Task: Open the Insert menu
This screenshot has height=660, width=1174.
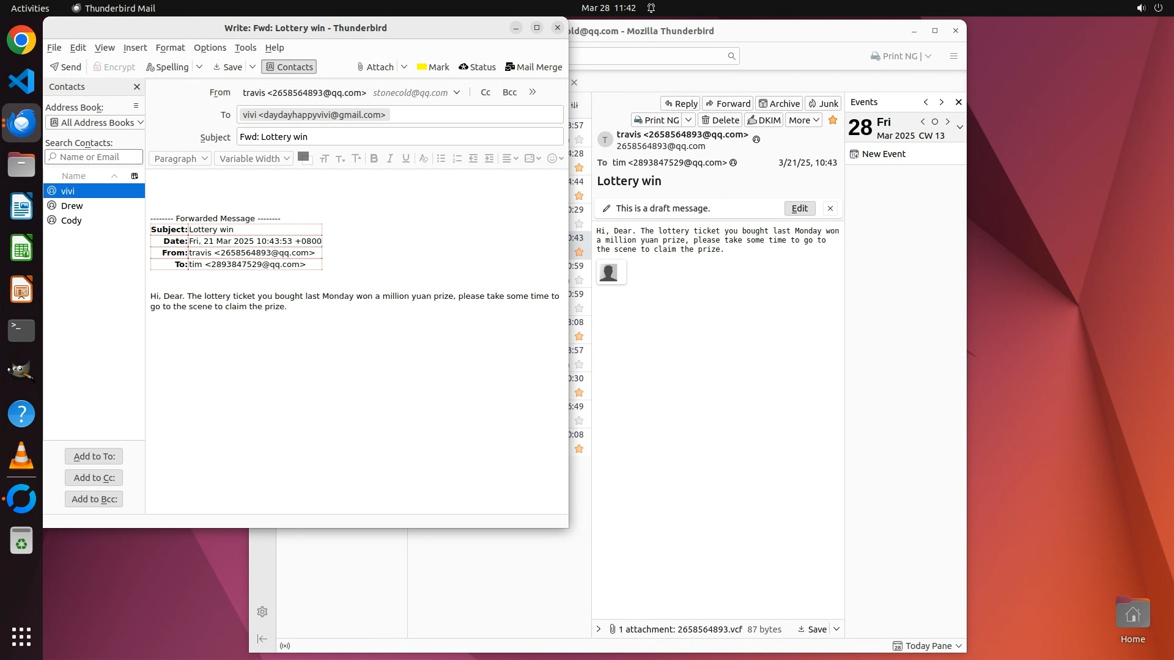Action: [x=135, y=48]
